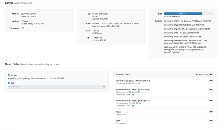
Task: Open gear menu for HDHomeRun QUATTRO source
Action: point(211,81)
